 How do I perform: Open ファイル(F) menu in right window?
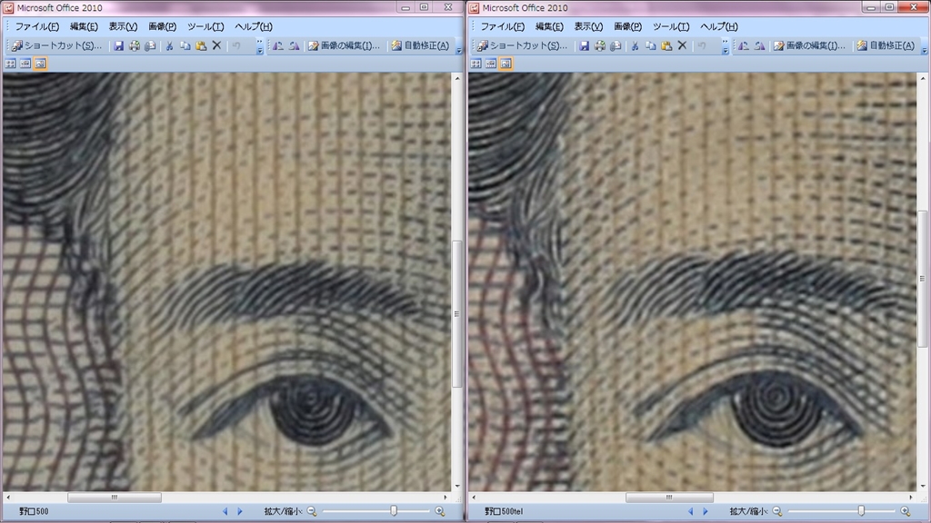[502, 26]
